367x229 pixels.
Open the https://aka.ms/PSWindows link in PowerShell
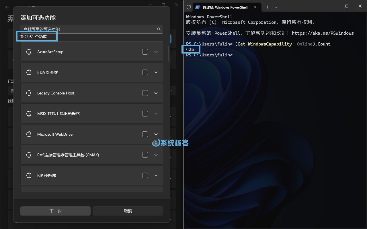coord(323,33)
